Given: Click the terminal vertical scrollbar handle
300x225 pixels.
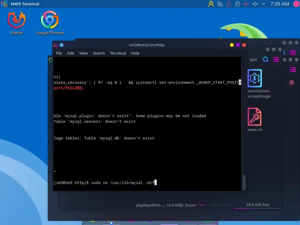Looking at the screenshot, I should click(244, 182).
